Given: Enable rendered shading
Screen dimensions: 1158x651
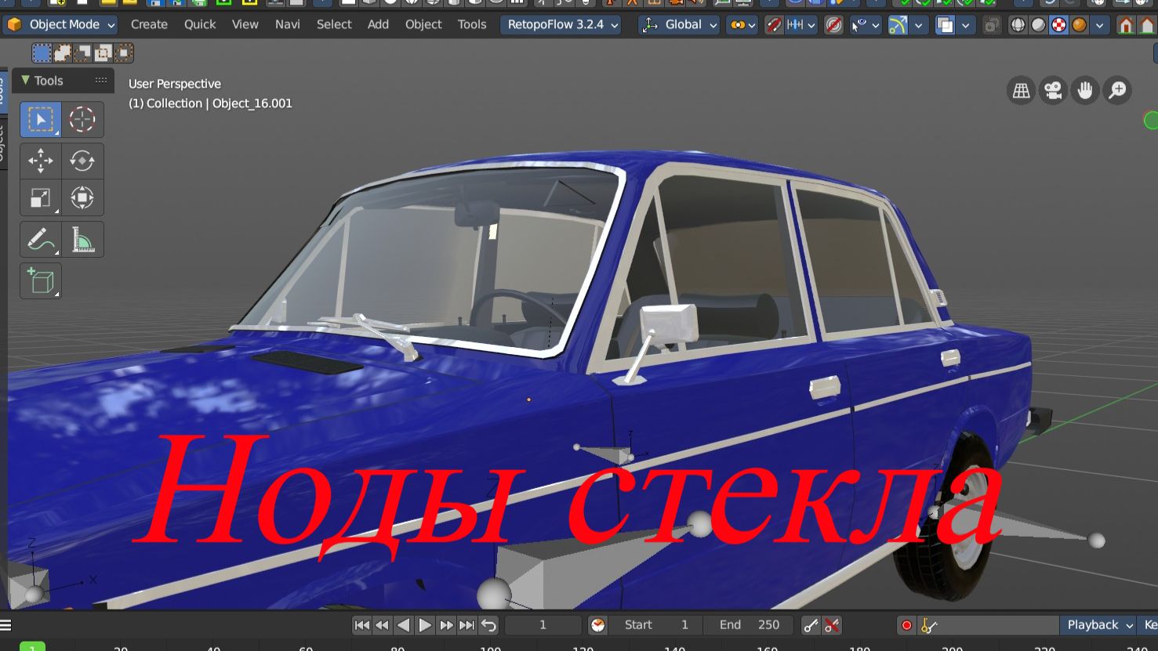Looking at the screenshot, I should pyautogui.click(x=1080, y=25).
